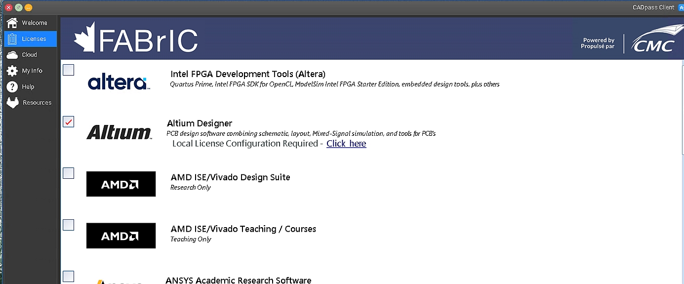Click the Altium logo thumbnail
684x284 pixels.
(x=119, y=132)
